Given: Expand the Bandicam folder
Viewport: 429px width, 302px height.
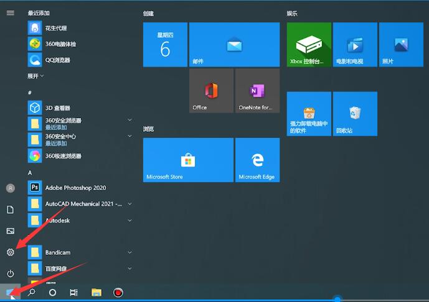Looking at the screenshot, I should (80, 252).
